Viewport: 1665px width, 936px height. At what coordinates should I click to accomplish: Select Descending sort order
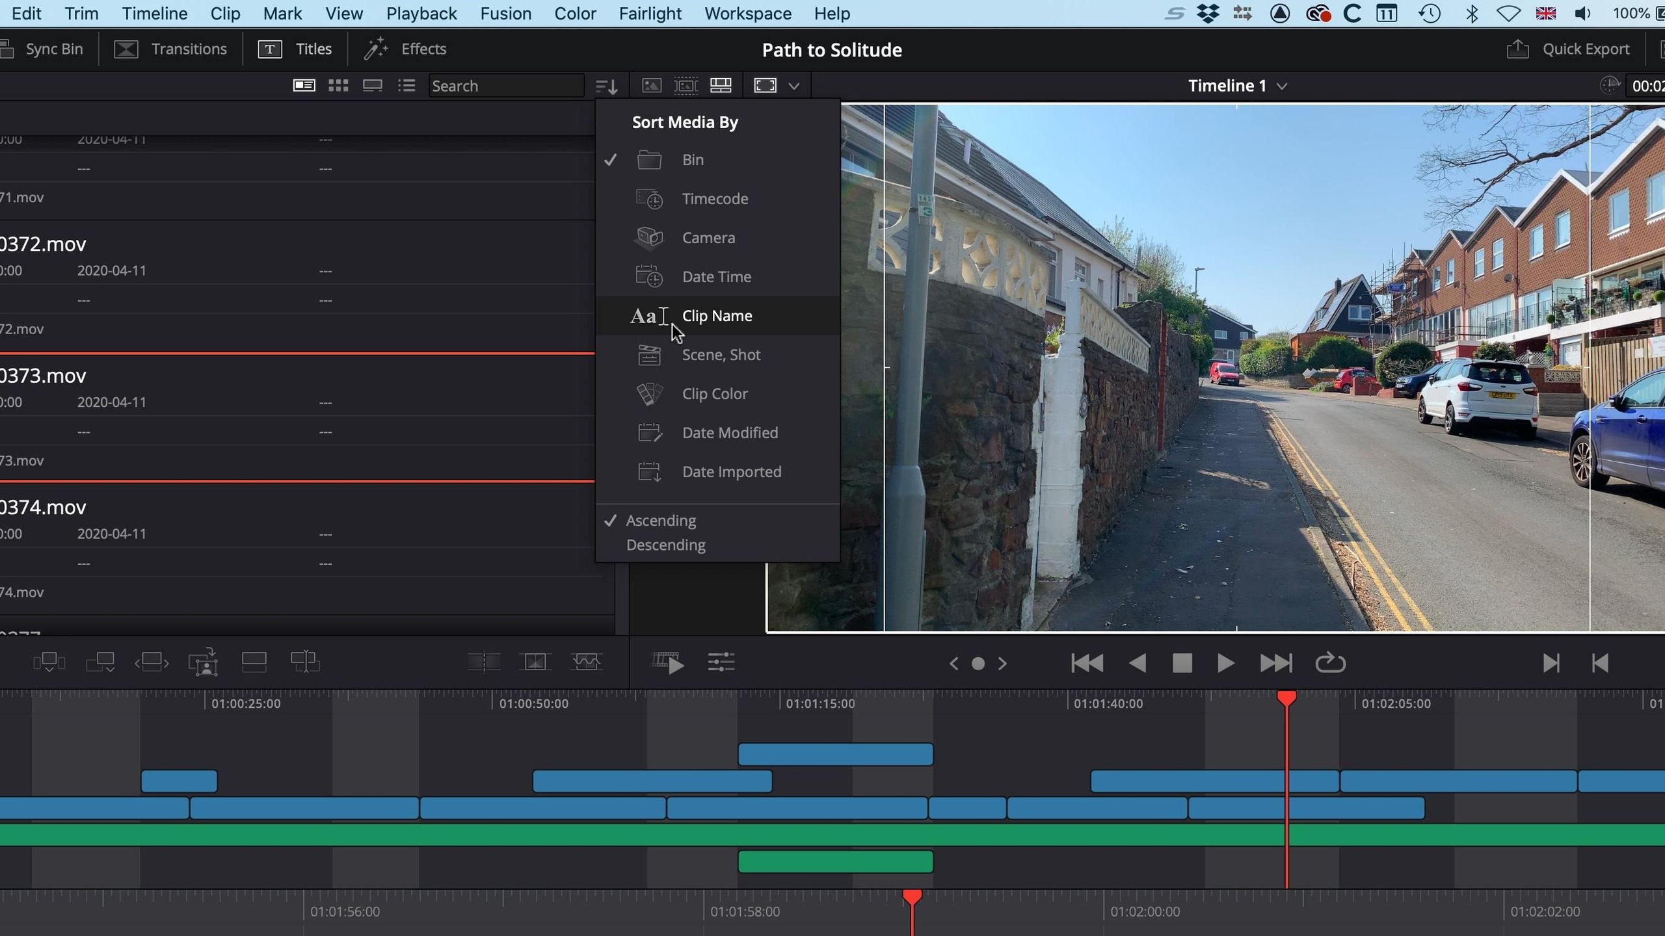tap(665, 545)
